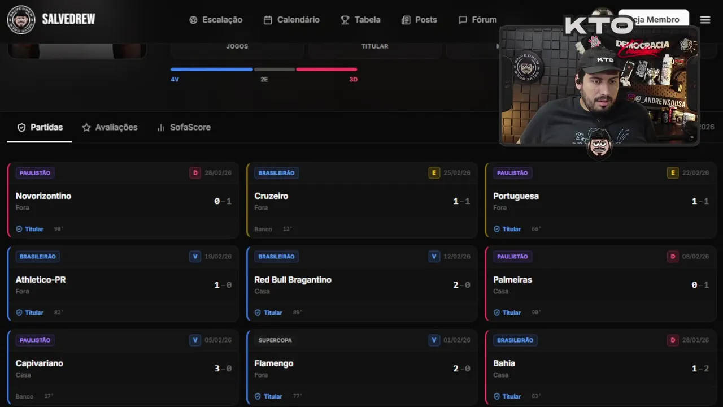Click the Paulistão tag on Palmeiras card
723x407 pixels.
coord(512,257)
